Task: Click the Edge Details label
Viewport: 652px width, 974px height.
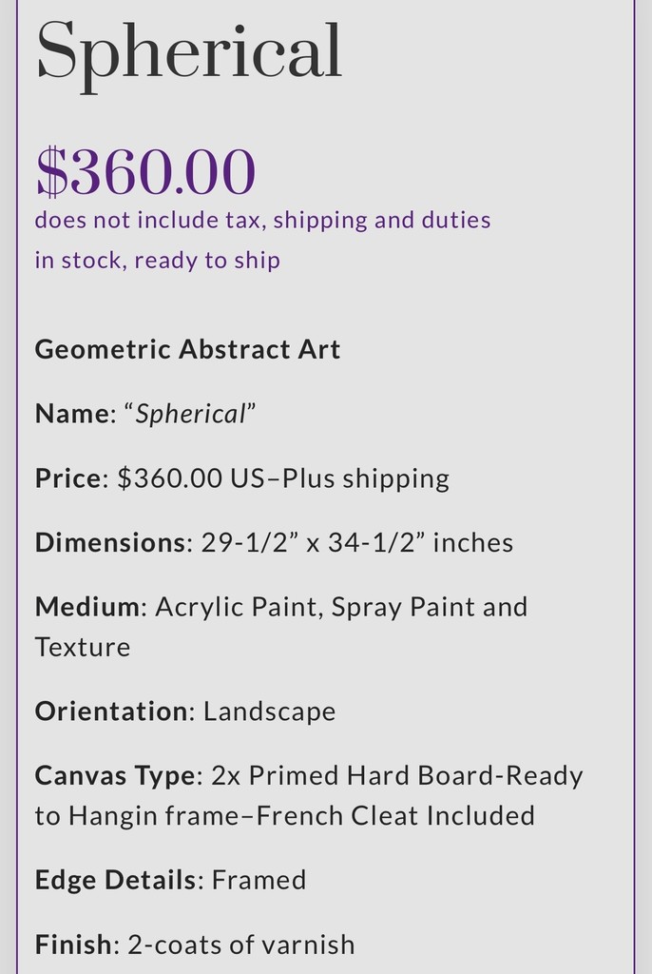Action: [114, 880]
